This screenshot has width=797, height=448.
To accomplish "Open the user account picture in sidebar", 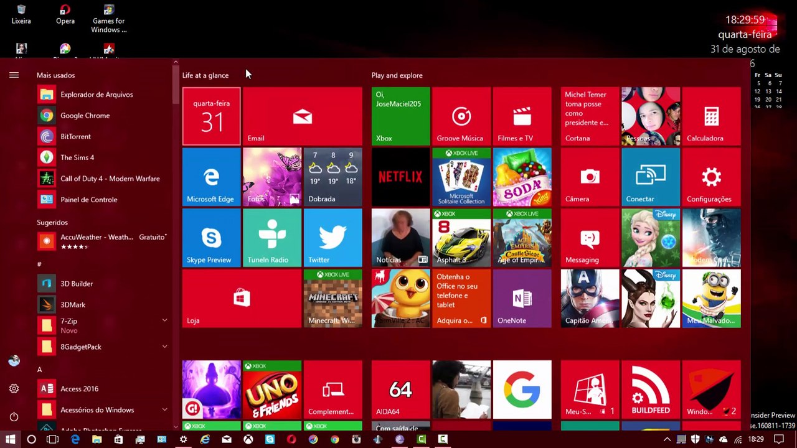I will click(x=14, y=361).
